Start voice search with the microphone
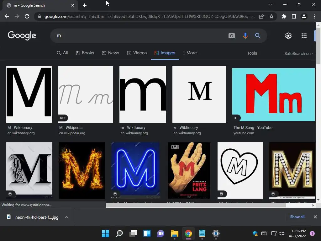This screenshot has height=241, width=321. [x=245, y=36]
